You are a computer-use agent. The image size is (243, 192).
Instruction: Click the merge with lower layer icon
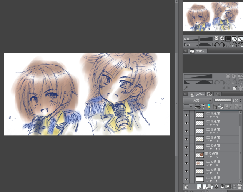click(222, 186)
